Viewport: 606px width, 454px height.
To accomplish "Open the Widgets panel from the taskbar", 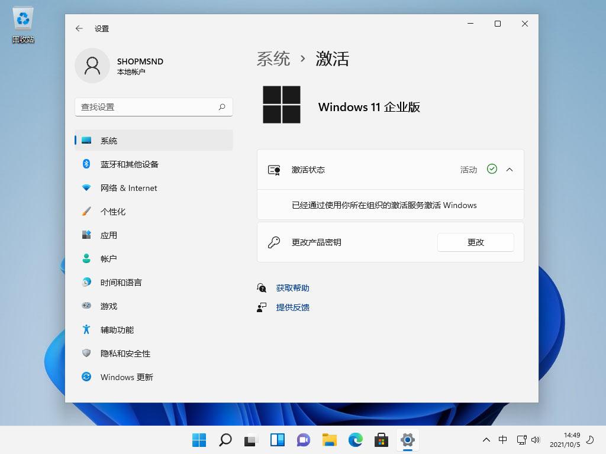I will tap(277, 440).
